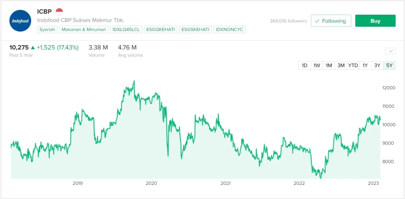Select the 1W time range
Image resolution: width=405 pixels, height=199 pixels.
[316, 65]
